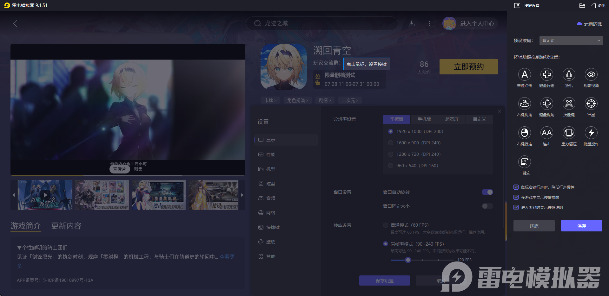Open the 更新内容 tab

pos(66,226)
